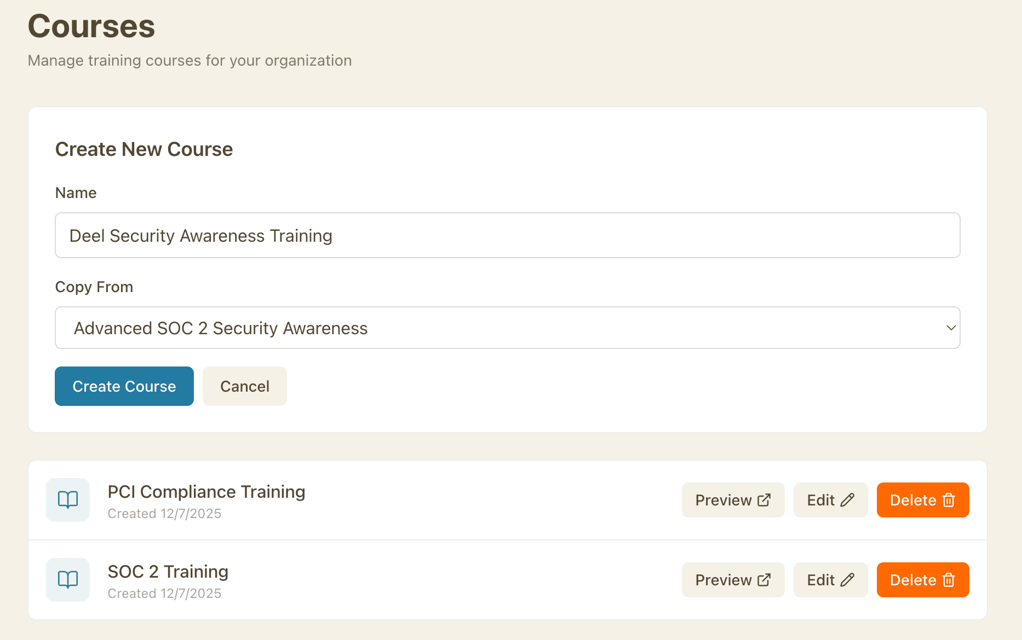The image size is (1022, 640).
Task: Click the pencil icon on SOC 2 Edit button
Action: 848,579
